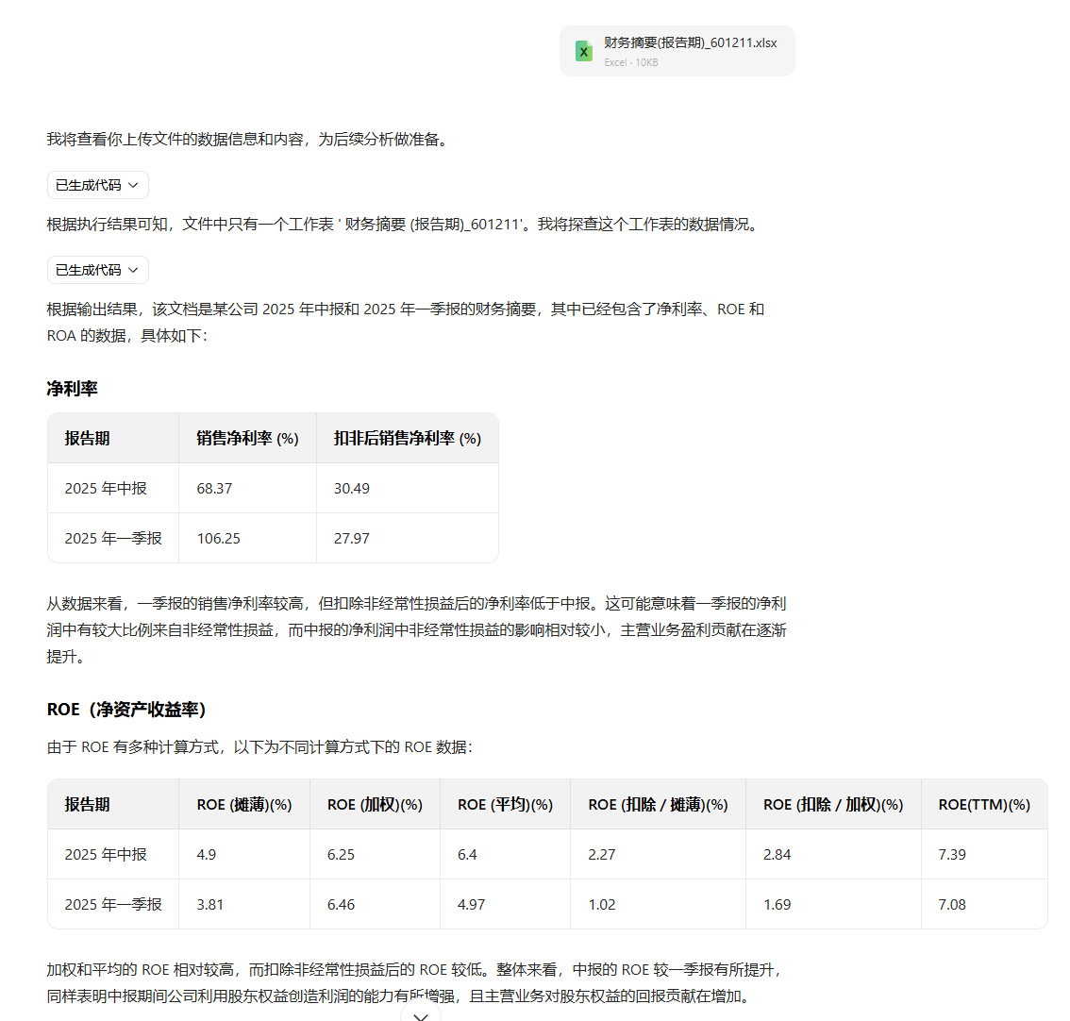Select ROE cell value 2.84
1070x1021 pixels.
pyautogui.click(x=777, y=855)
